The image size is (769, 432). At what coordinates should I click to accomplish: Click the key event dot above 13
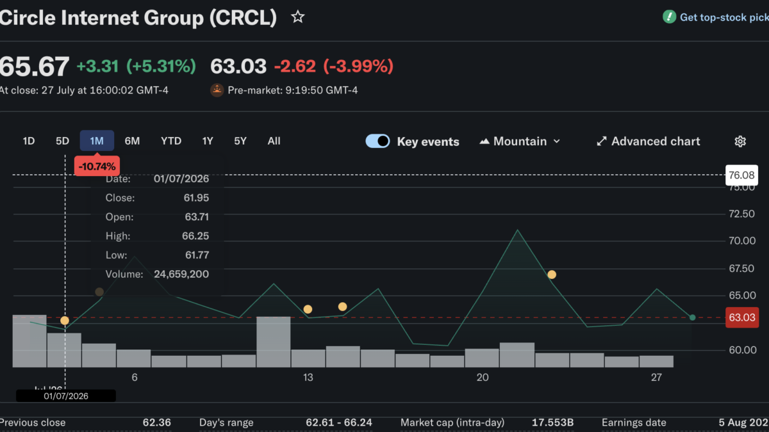tap(308, 309)
